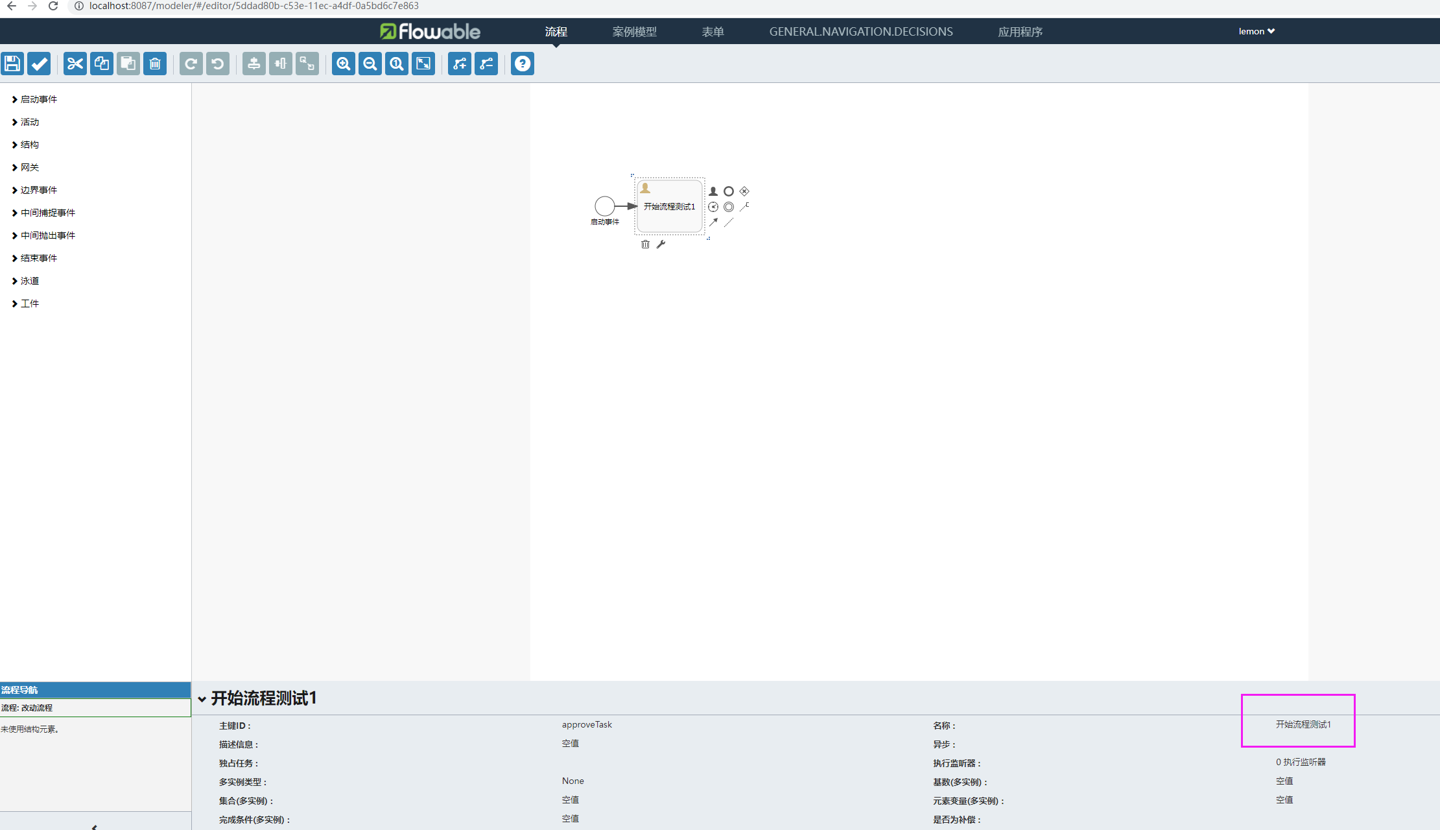Click the exclusive gateway quick-add diamond icon
This screenshot has height=830, width=1440.
(744, 191)
